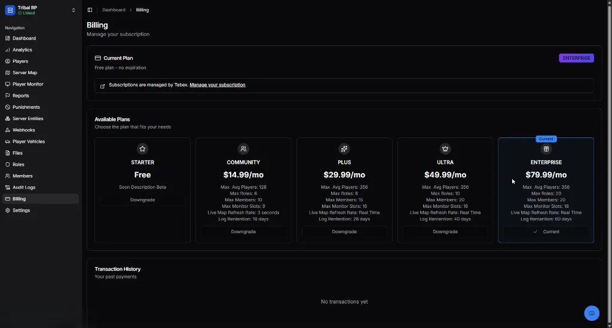Open the Dashboard menu item
The image size is (612, 328).
(x=41, y=38)
